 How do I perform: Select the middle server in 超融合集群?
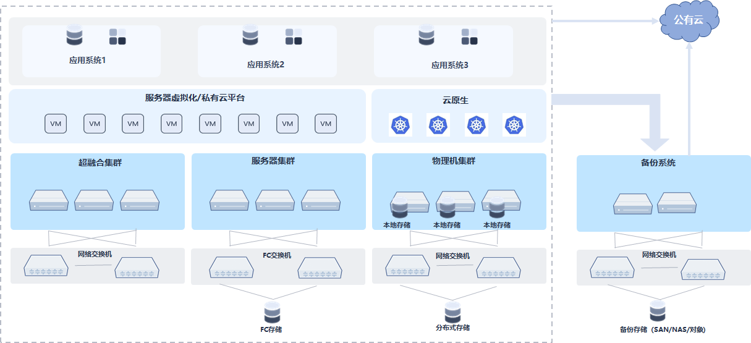coord(95,201)
